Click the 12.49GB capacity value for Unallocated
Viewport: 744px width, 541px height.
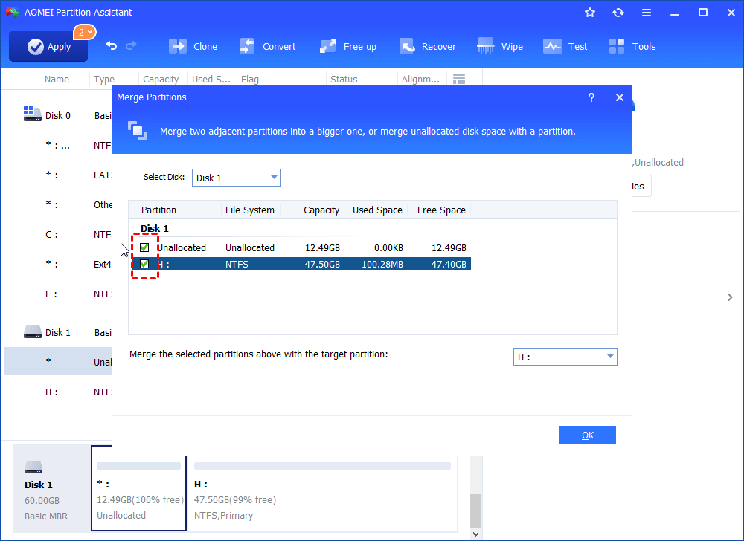click(322, 247)
